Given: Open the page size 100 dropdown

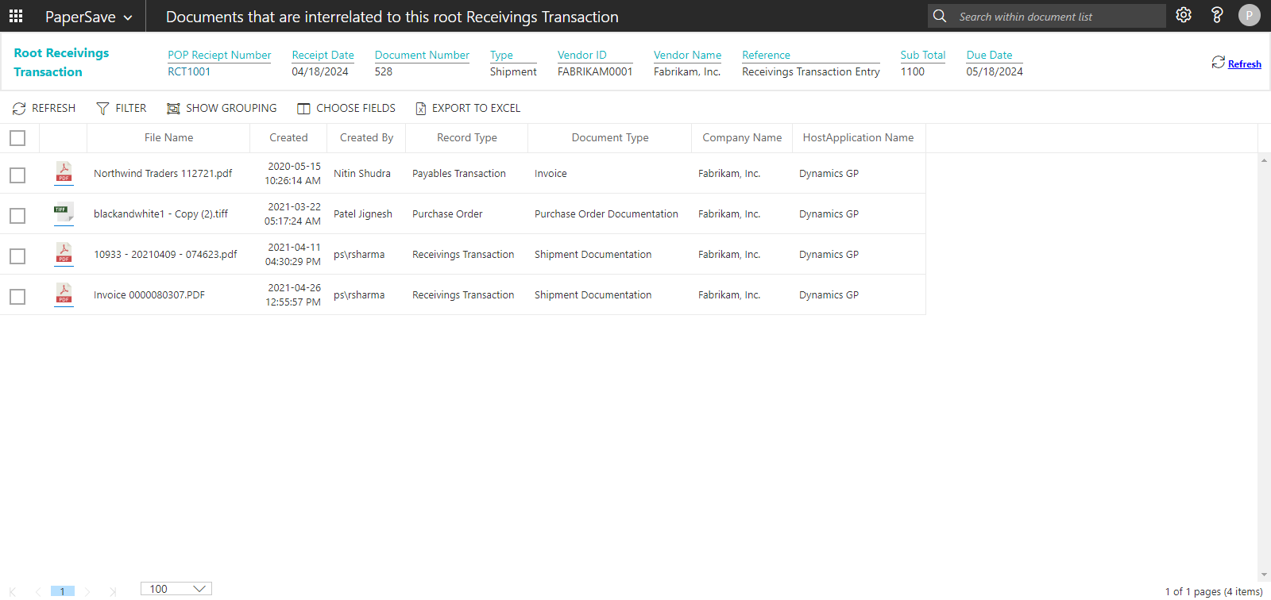Looking at the screenshot, I should [x=176, y=589].
